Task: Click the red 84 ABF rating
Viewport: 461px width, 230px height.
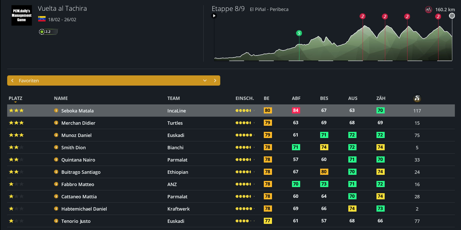Action: pos(296,110)
